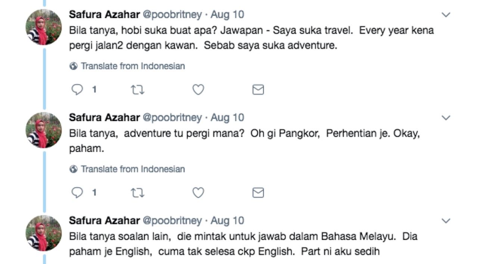Viewport: 478px width, 264px height.
Task: Open the options chevron on the third tweet
Action: (x=445, y=221)
